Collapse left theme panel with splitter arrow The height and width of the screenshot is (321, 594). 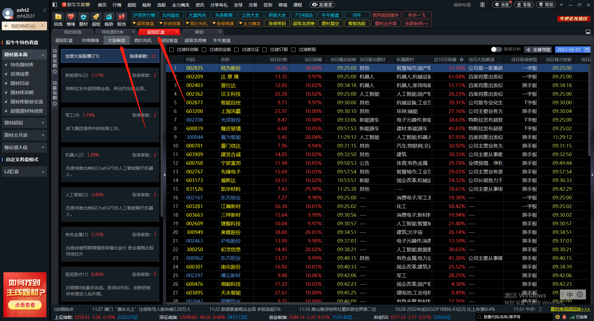[165, 175]
